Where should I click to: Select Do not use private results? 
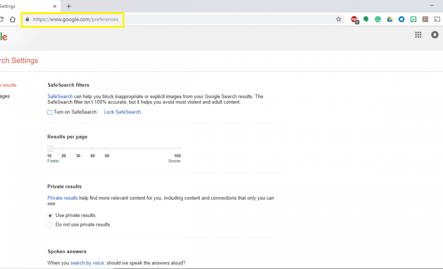coord(50,225)
